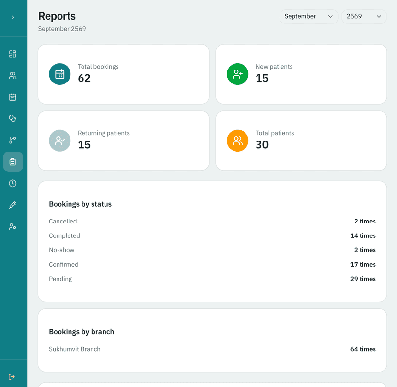
Task: Click the 'Cancelled' status row label
Action: coord(63,221)
